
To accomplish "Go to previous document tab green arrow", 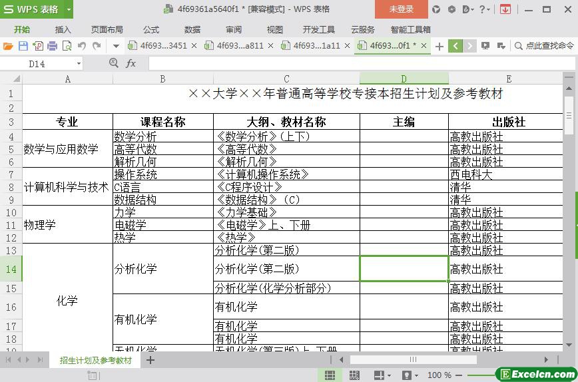I will [455, 46].
